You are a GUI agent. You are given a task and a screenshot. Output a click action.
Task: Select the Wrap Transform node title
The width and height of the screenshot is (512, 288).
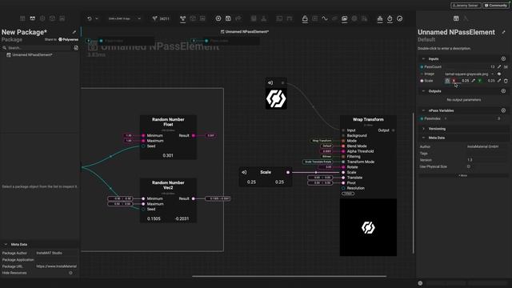click(368, 119)
